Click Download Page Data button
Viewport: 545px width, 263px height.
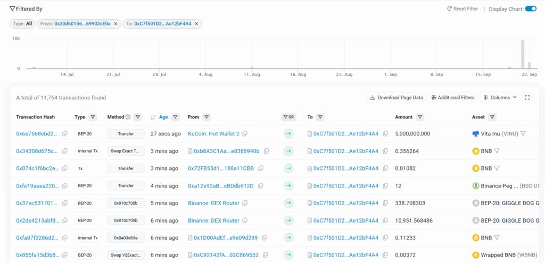point(396,98)
